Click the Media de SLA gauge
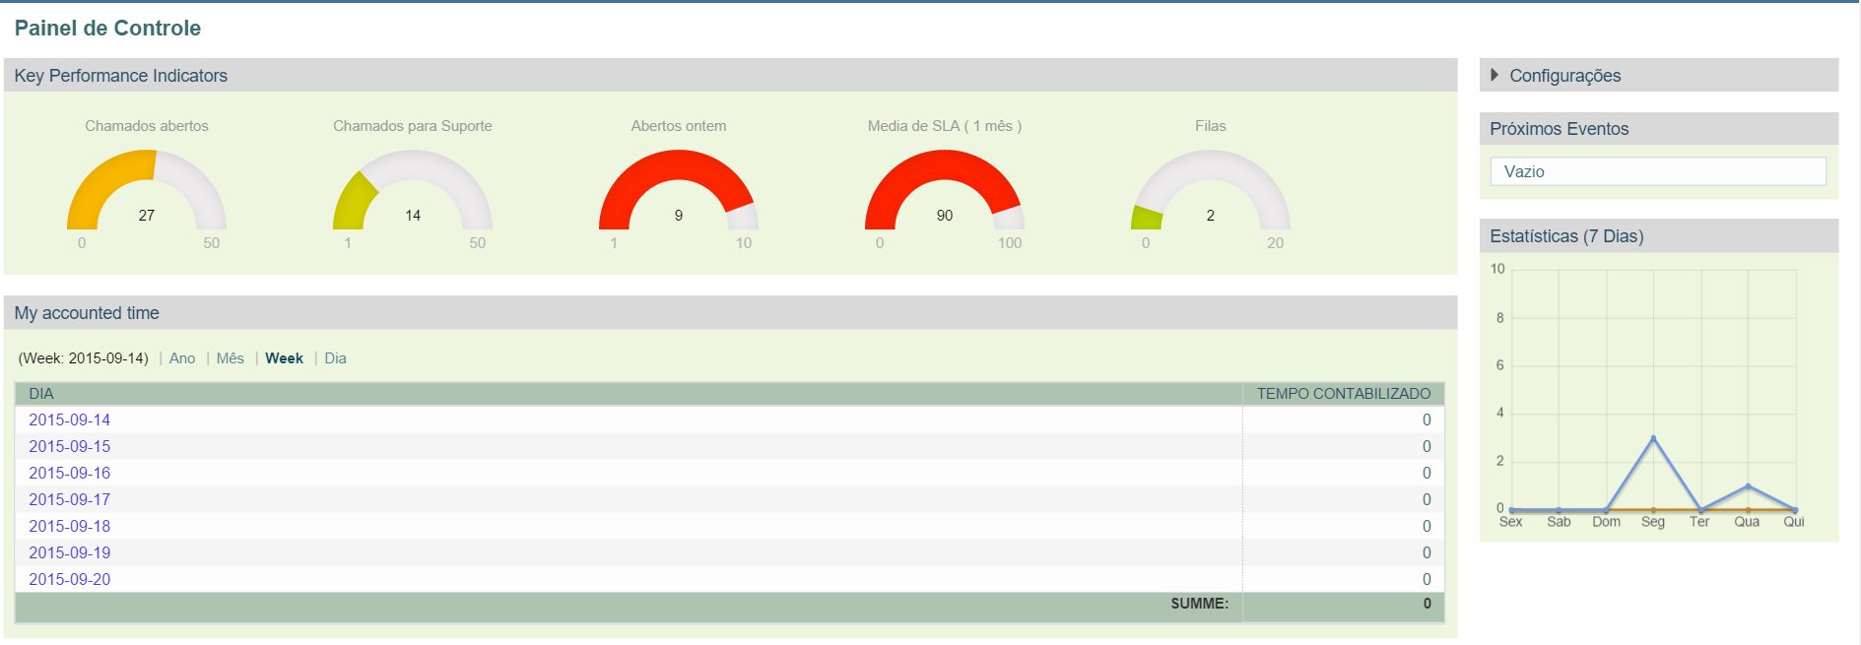 coord(945,190)
